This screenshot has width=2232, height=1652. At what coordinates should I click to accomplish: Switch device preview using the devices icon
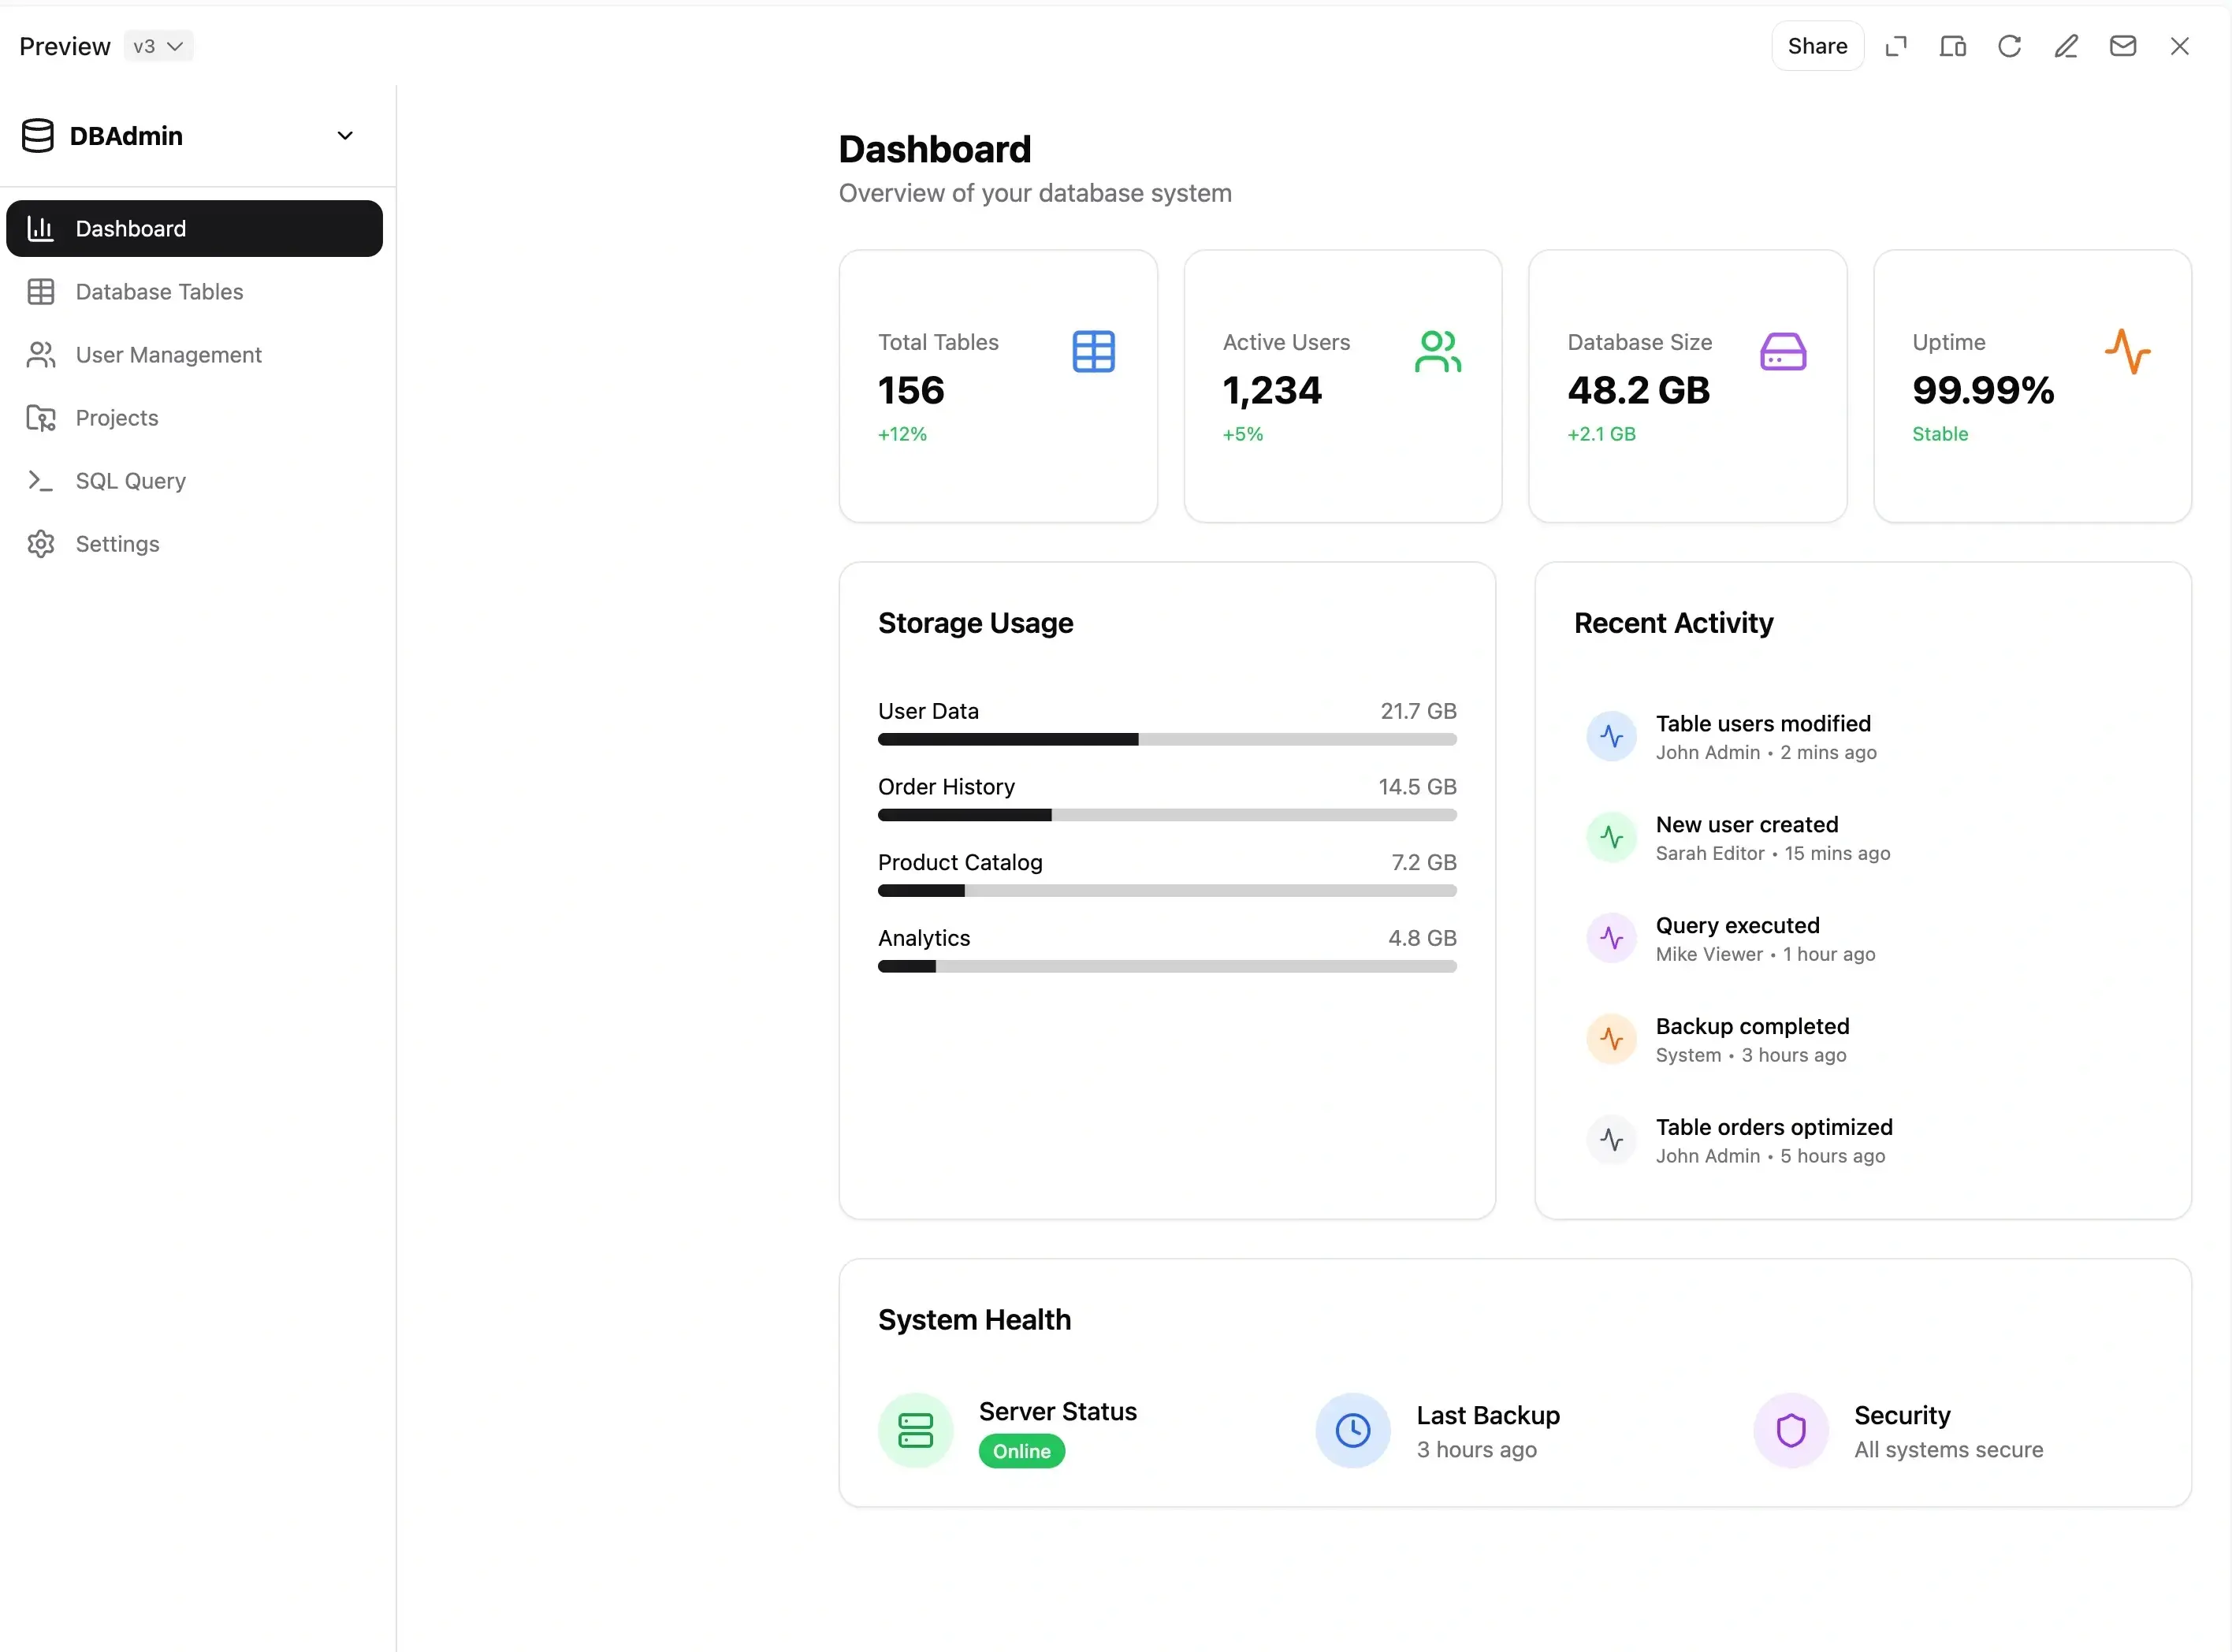click(x=1953, y=46)
